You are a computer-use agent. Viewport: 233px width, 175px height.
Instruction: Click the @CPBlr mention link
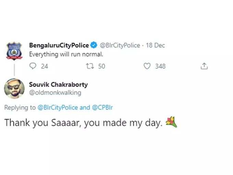102,107
